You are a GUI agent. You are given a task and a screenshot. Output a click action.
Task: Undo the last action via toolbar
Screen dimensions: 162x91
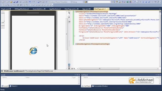click(30, 2)
